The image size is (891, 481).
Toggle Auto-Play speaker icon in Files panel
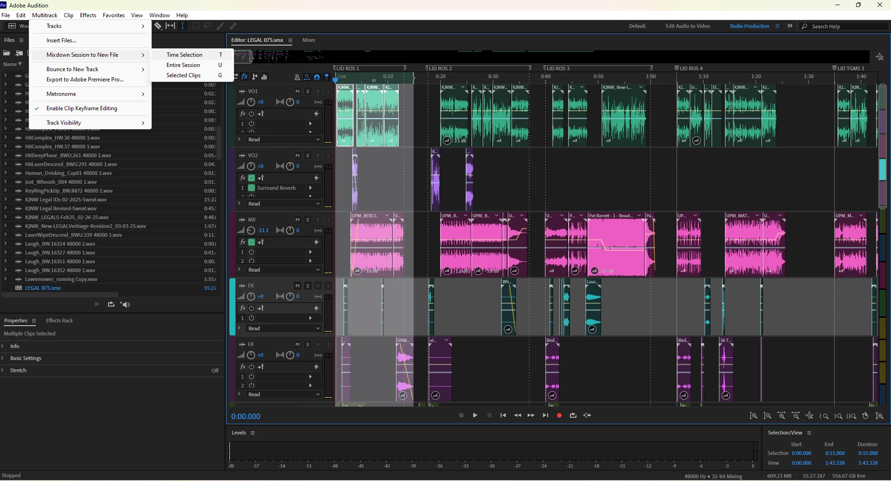click(125, 304)
